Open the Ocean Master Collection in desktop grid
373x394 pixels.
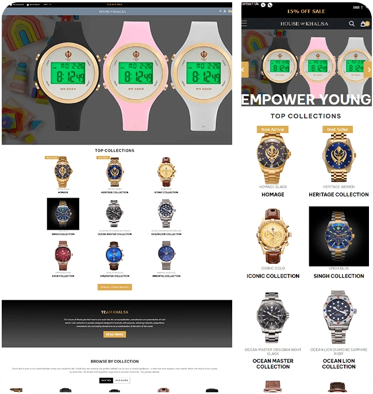[x=115, y=234]
